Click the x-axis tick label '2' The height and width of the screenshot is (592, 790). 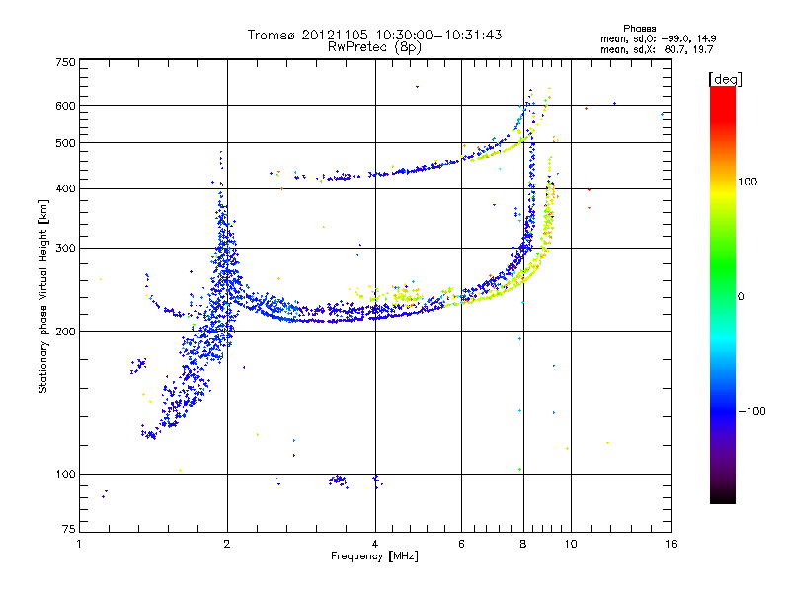tap(227, 544)
